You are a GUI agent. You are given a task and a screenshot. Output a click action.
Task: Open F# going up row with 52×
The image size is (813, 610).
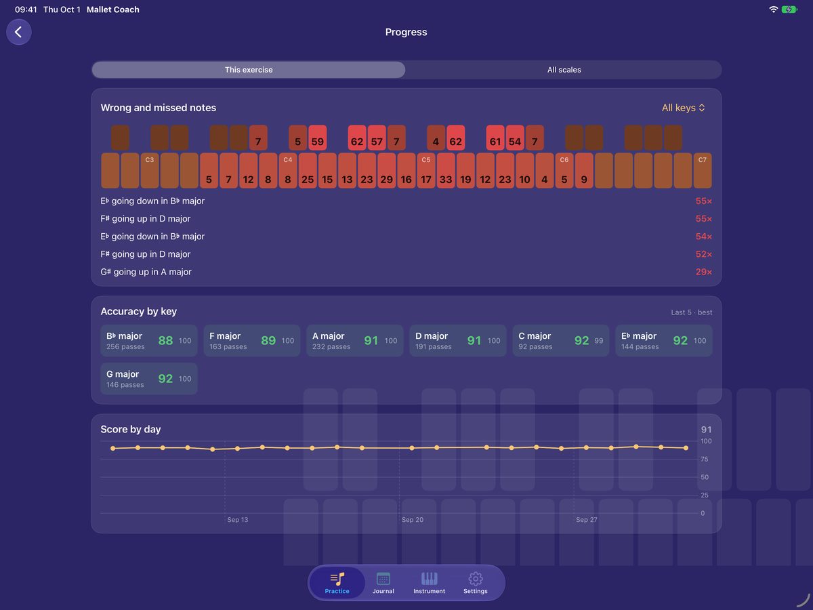pos(406,254)
